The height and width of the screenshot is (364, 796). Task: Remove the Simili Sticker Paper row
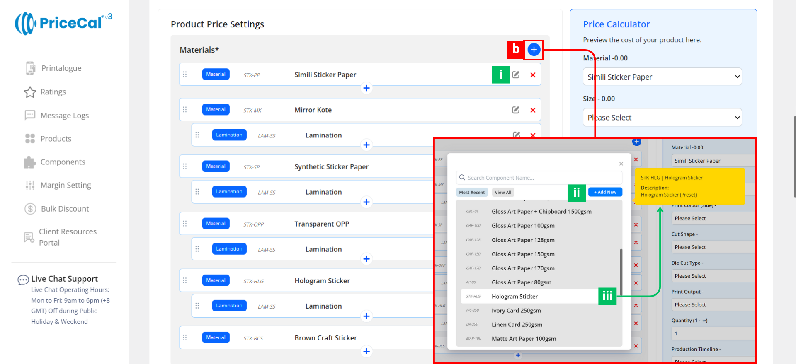533,75
